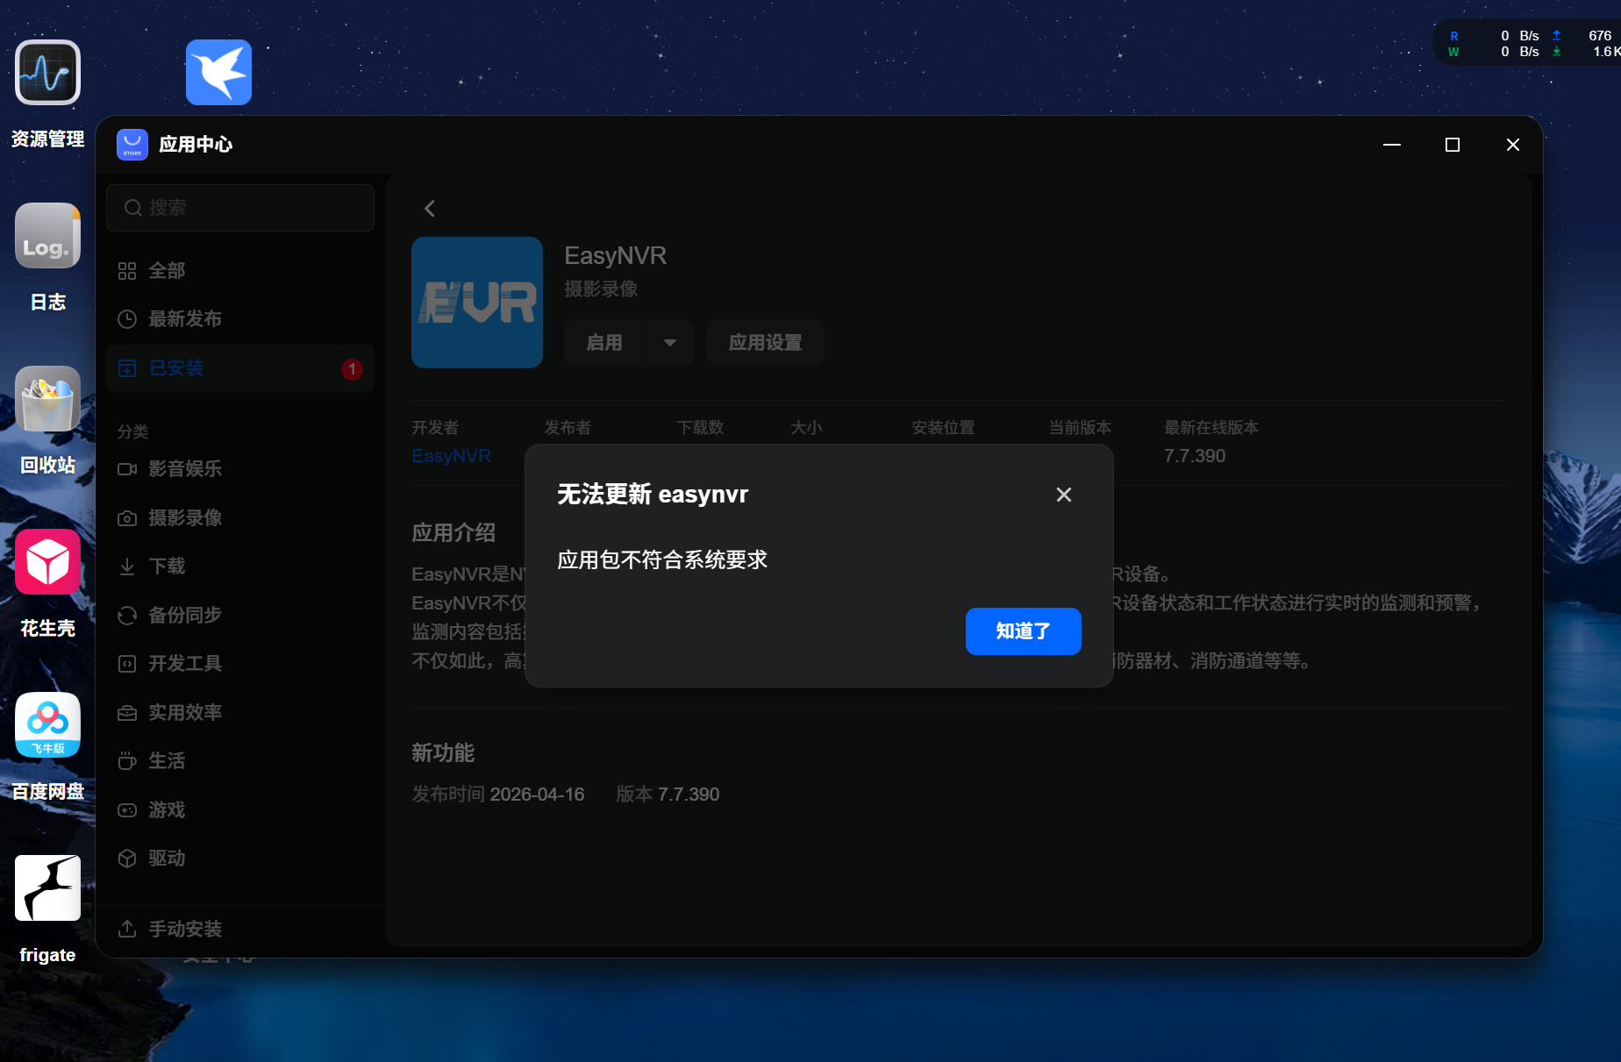Focus the 搜索 search field

tap(240, 208)
